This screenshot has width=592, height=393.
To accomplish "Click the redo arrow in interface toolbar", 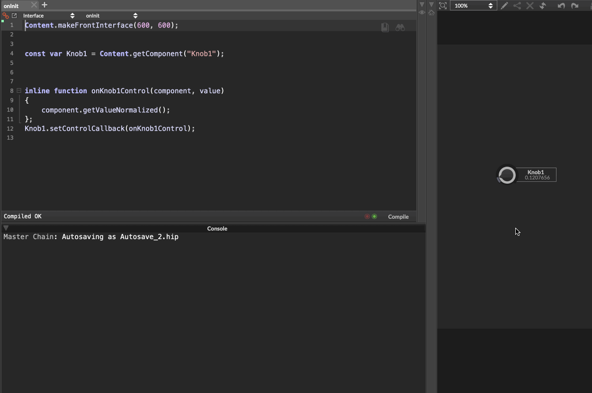I will tap(574, 6).
